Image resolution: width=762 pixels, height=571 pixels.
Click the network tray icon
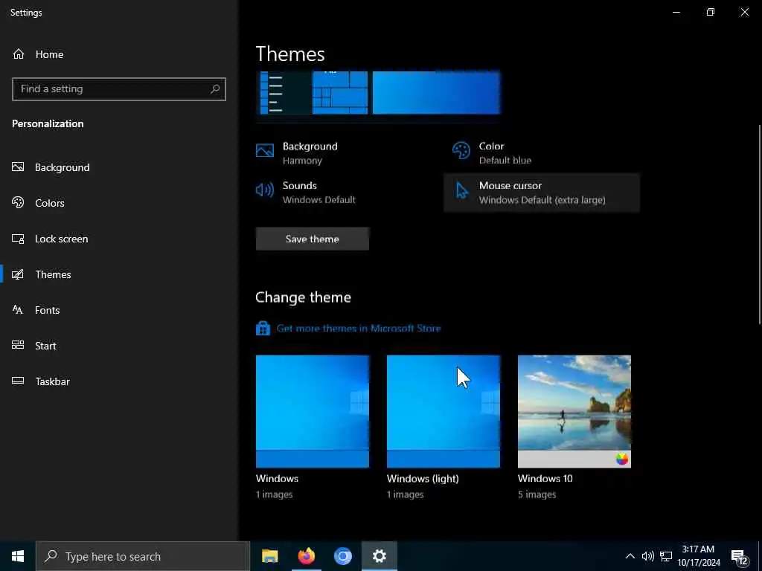(x=666, y=556)
